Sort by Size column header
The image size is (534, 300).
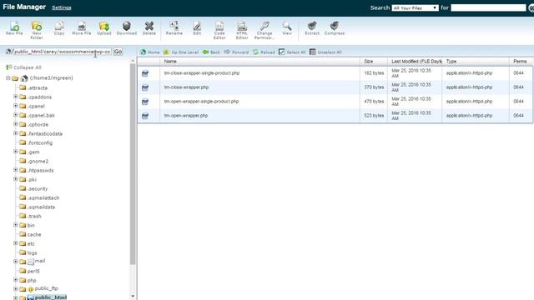pos(369,61)
